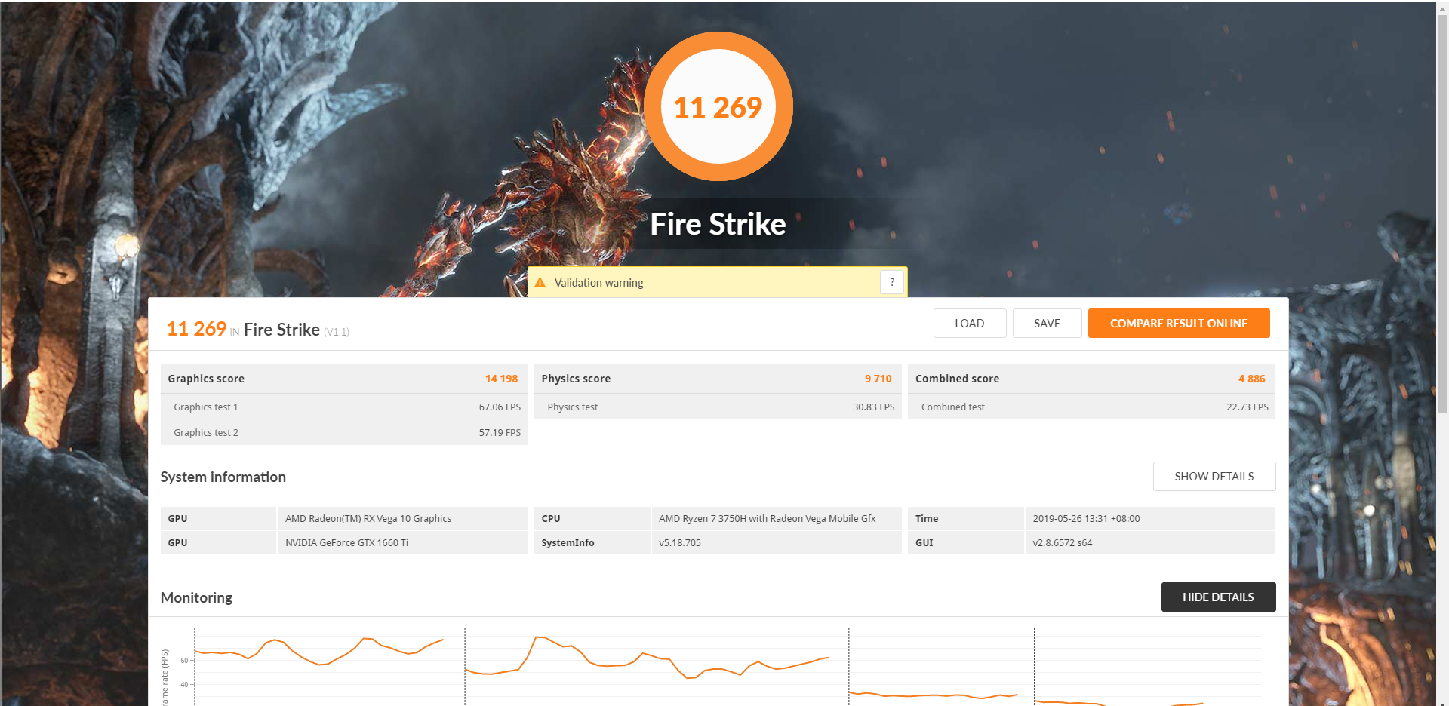
Task: Click the Physics test row label
Action: tap(572, 407)
